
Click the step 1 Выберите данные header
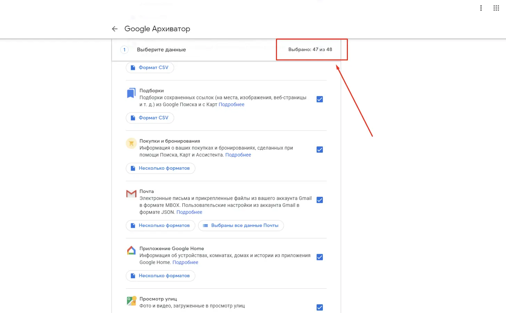click(161, 49)
